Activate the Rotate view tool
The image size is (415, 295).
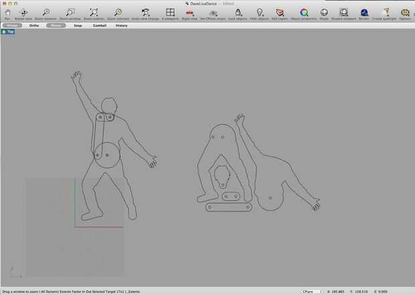pos(23,13)
